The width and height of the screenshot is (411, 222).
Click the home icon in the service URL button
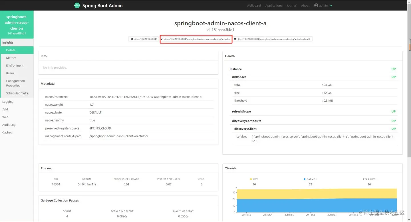(x=132, y=39)
